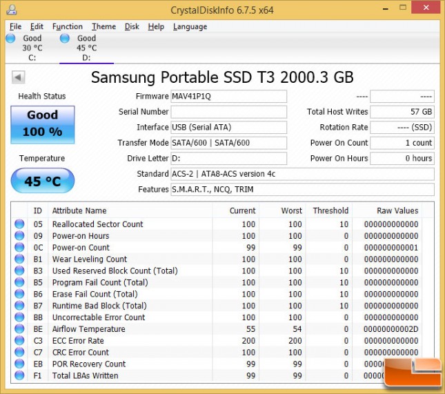Click status orb for Power-on Count row
This screenshot has width=445, height=394.
pos(19,247)
